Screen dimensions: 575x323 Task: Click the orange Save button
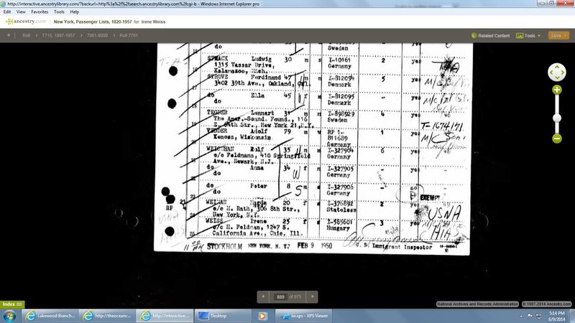(x=558, y=35)
